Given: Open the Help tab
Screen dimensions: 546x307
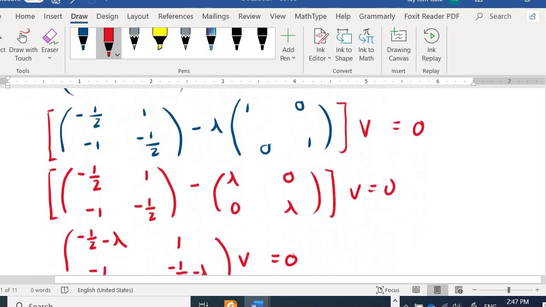Looking at the screenshot, I should 343,16.
